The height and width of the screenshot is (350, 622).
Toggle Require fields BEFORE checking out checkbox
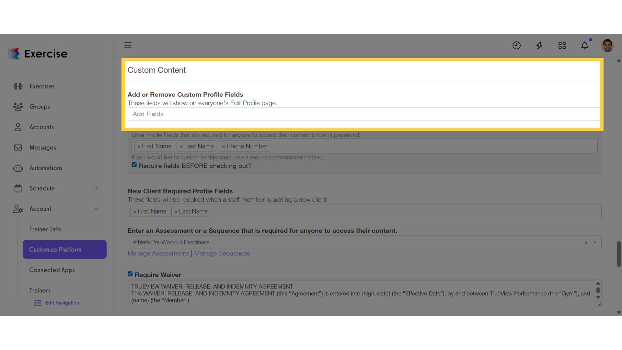[134, 165]
